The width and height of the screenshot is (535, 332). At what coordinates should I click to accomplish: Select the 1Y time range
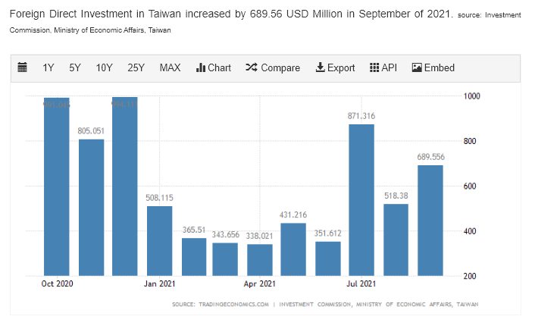pyautogui.click(x=48, y=67)
